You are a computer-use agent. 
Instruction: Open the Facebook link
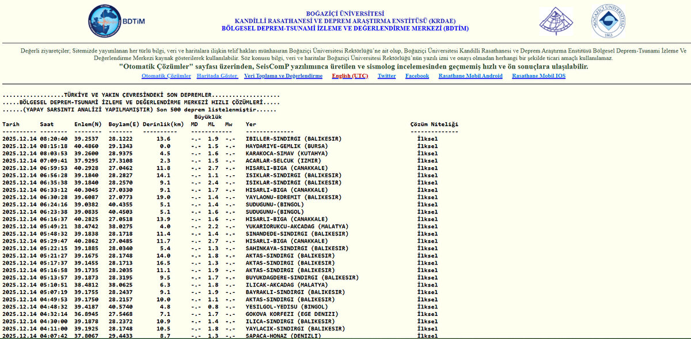417,76
